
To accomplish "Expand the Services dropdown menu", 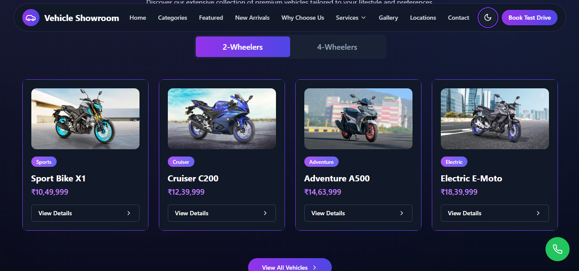I will [351, 18].
